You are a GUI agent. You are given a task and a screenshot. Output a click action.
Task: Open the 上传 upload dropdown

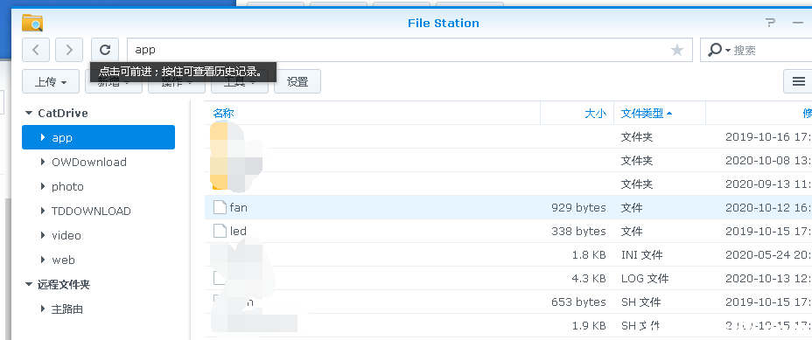tap(51, 82)
